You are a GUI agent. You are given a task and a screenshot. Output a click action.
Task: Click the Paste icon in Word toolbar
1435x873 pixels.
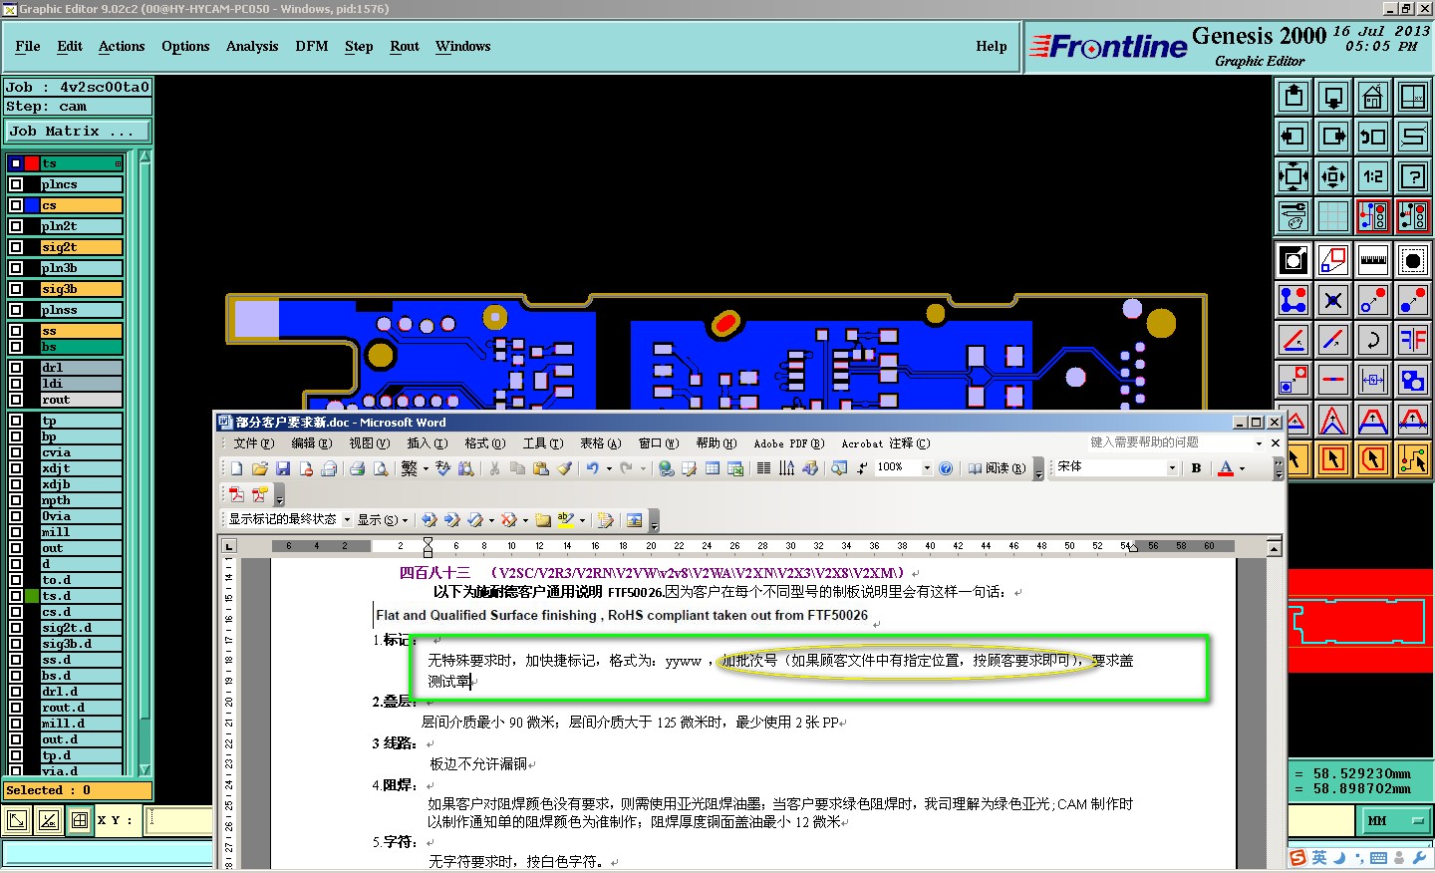click(x=541, y=468)
